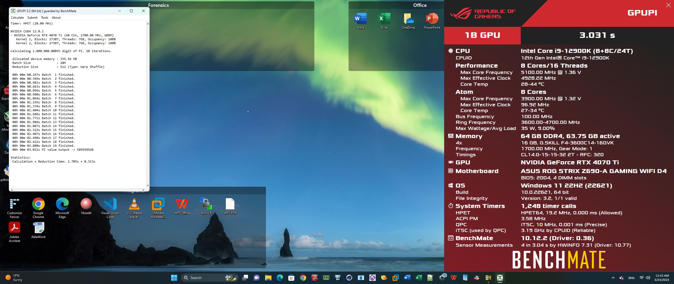Open the Calculate menu in GPUPI
This screenshot has height=284, width=674.
(17, 18)
